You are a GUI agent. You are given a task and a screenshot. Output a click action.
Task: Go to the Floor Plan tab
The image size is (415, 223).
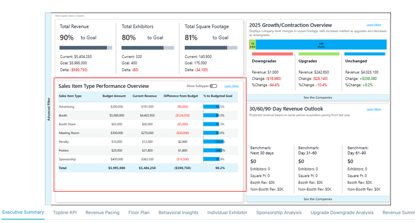coord(138,213)
